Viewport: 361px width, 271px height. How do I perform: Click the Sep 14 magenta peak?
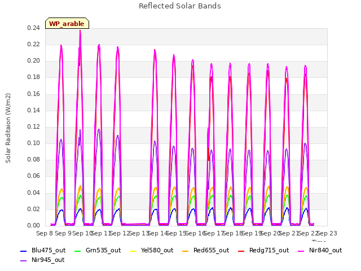(x=155, y=50)
